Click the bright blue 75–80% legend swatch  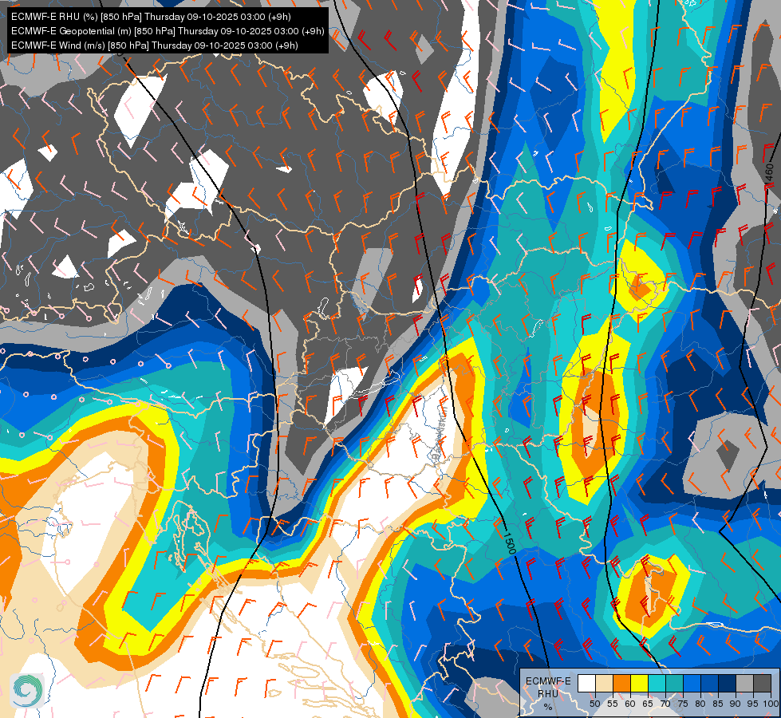(692, 683)
